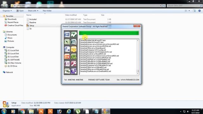
Task: Click the white arrows icon in the installer's bottom row
Action: tap(67, 71)
